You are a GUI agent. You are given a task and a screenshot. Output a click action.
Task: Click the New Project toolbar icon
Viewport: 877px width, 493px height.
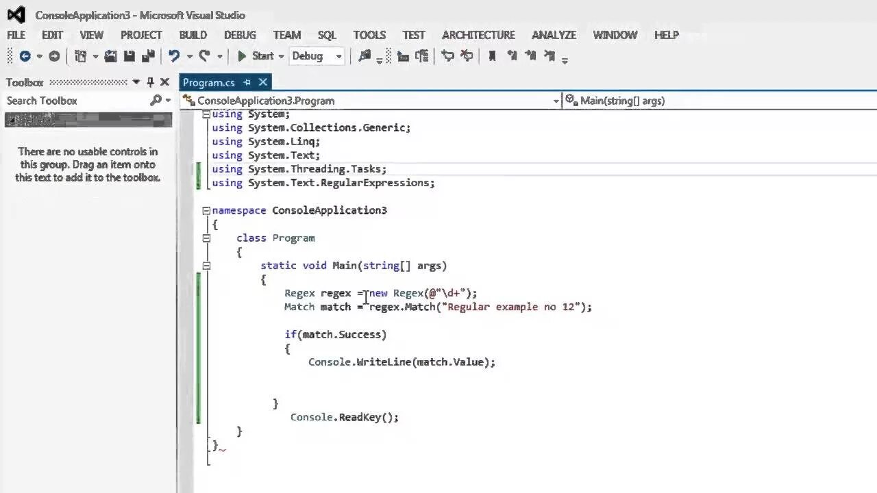pyautogui.click(x=81, y=56)
